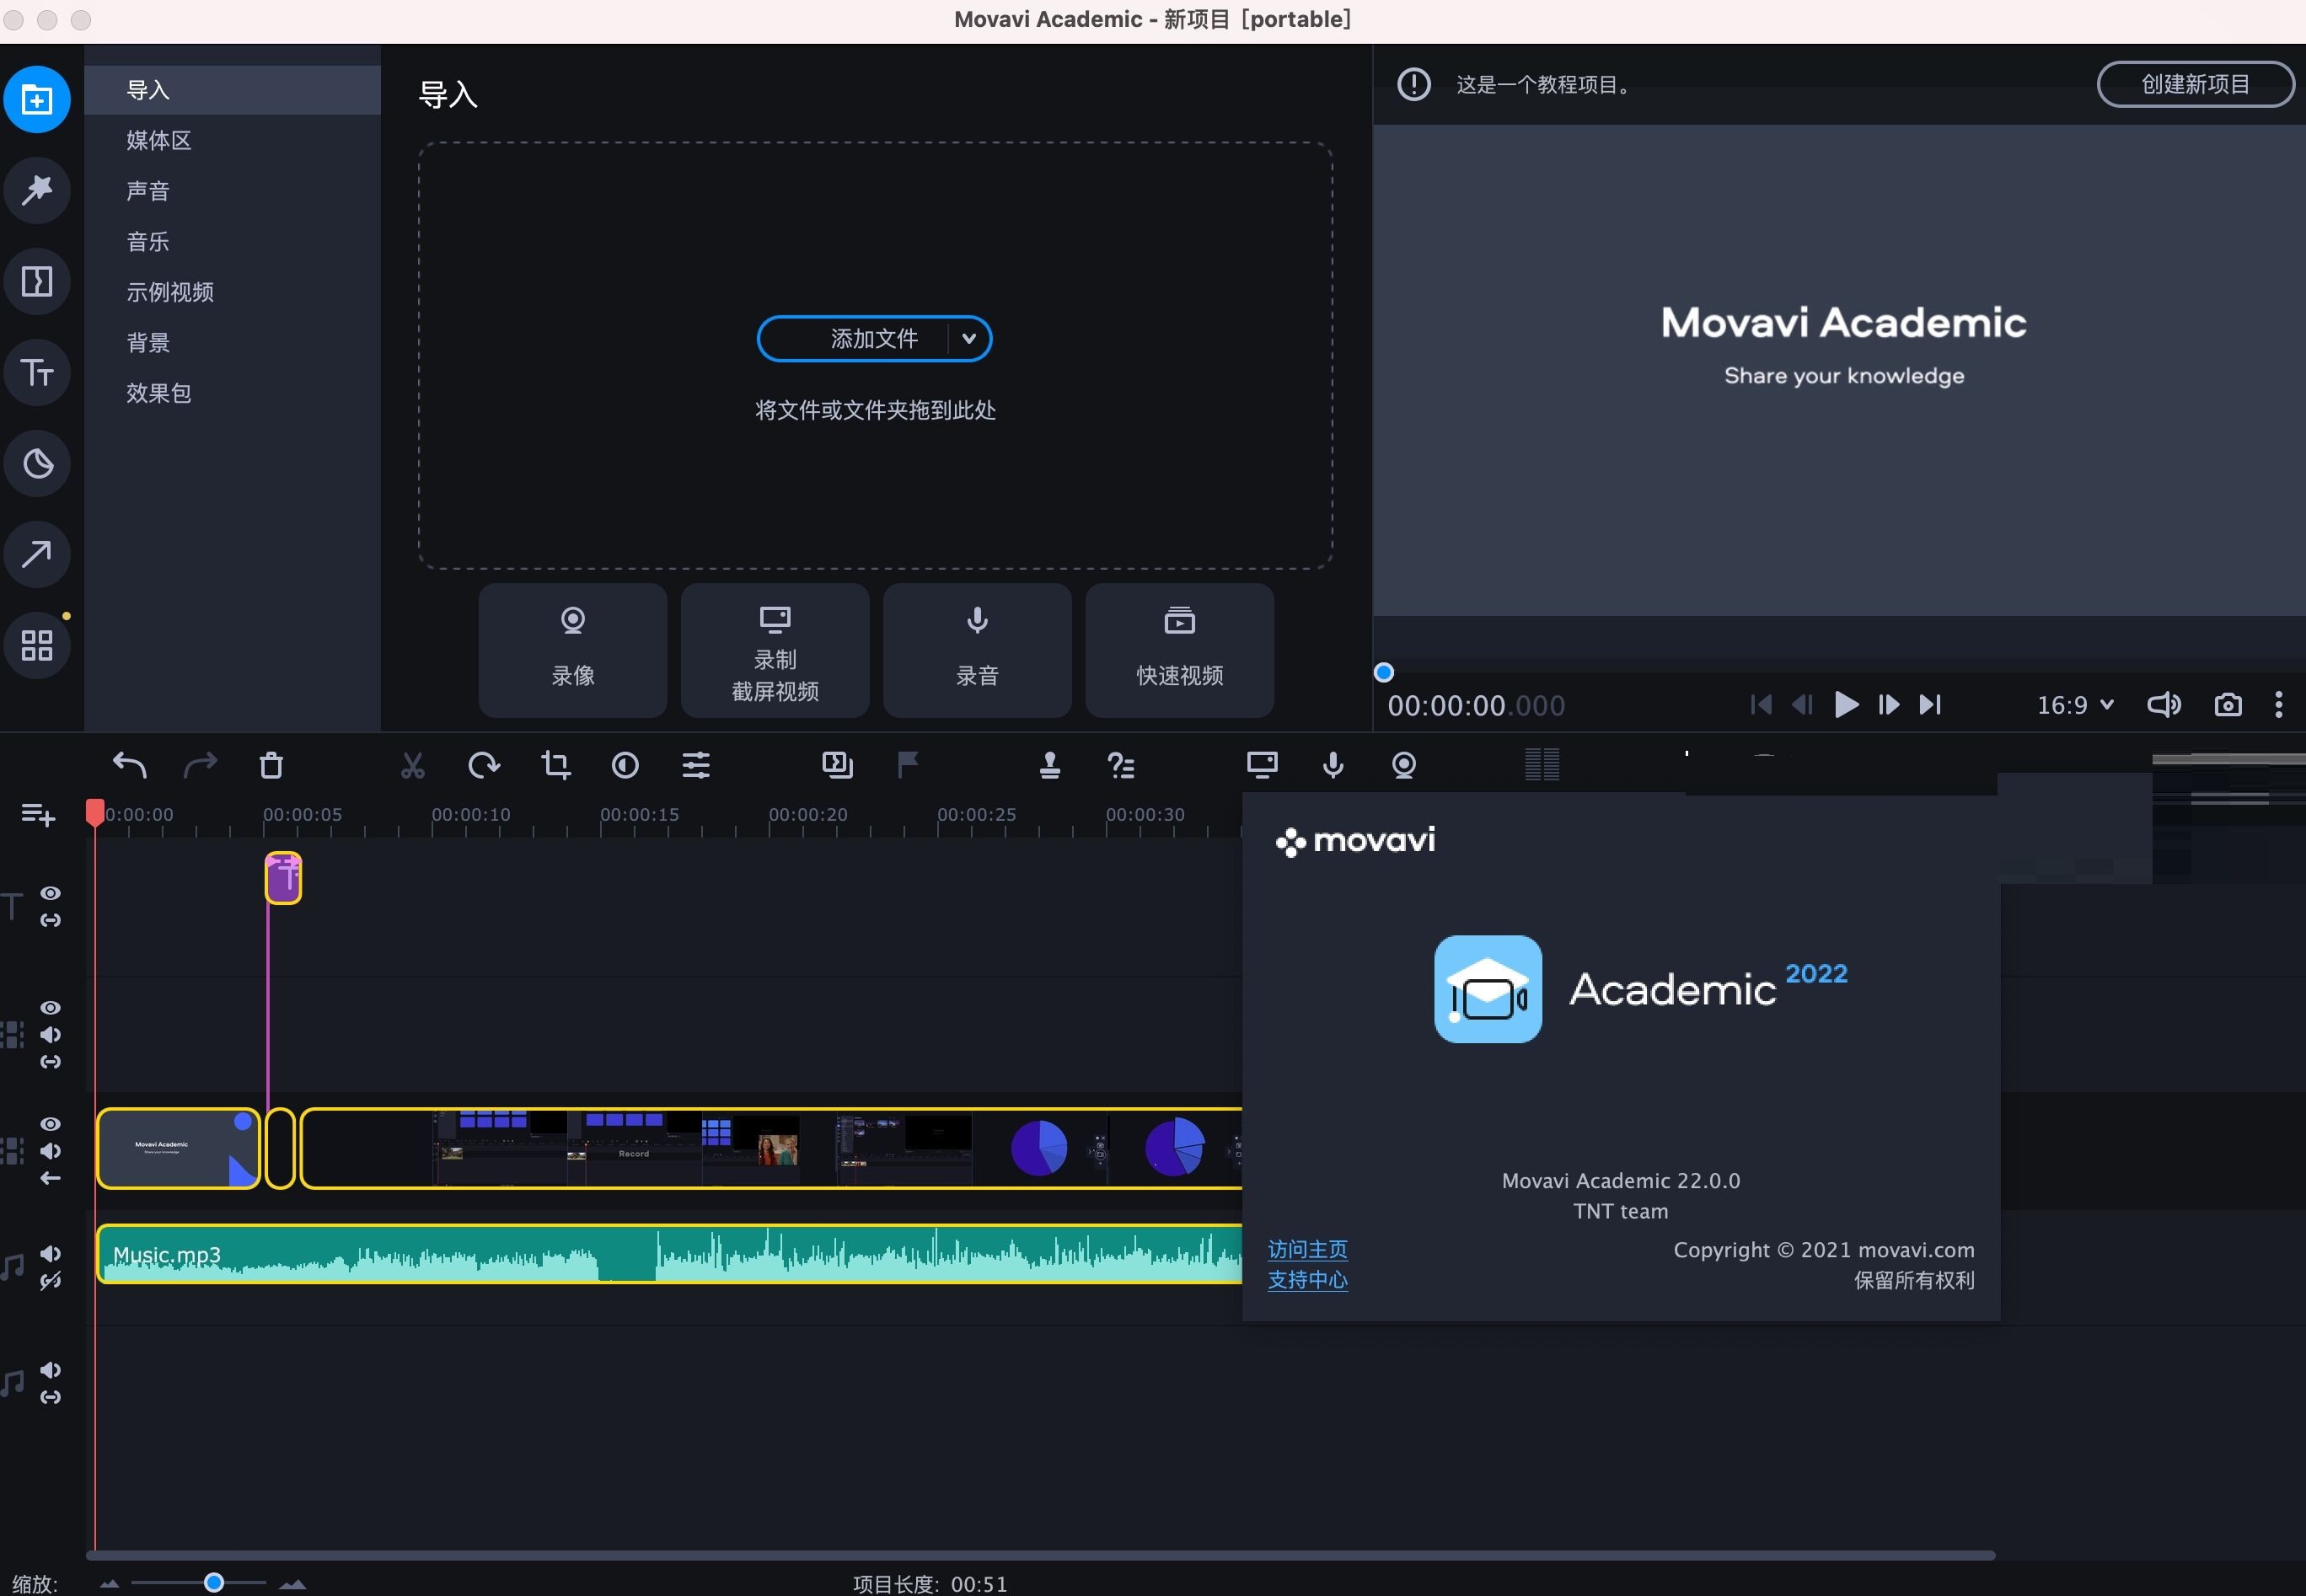Image resolution: width=2306 pixels, height=1596 pixels.
Task: Open the Stickers clock-shaped sidebar tab
Action: (37, 463)
